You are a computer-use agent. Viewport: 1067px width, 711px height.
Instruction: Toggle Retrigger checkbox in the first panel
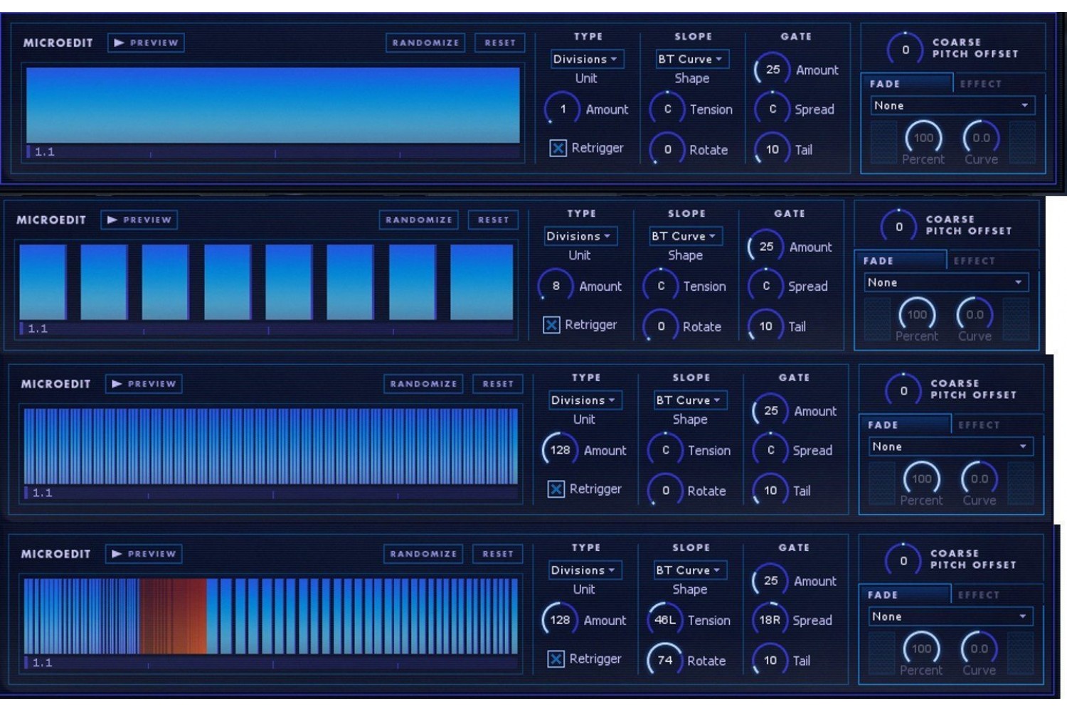[x=558, y=148]
